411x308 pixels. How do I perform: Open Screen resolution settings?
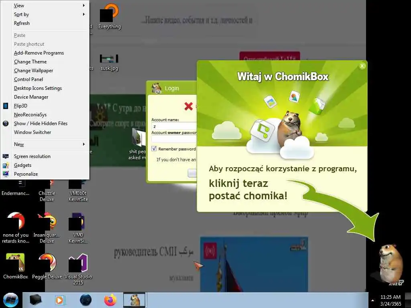pos(45,156)
